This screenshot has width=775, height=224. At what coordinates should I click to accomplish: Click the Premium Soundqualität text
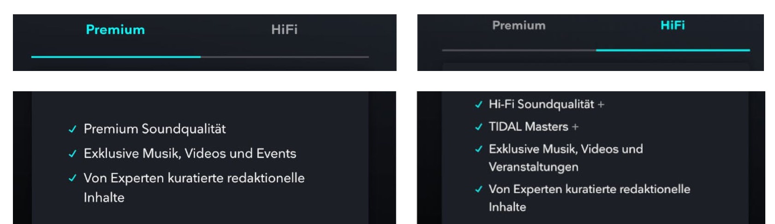155,129
